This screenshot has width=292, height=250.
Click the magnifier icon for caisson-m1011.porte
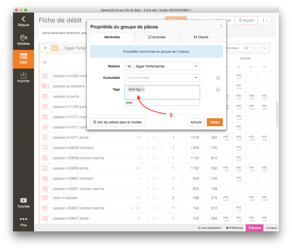(148, 137)
